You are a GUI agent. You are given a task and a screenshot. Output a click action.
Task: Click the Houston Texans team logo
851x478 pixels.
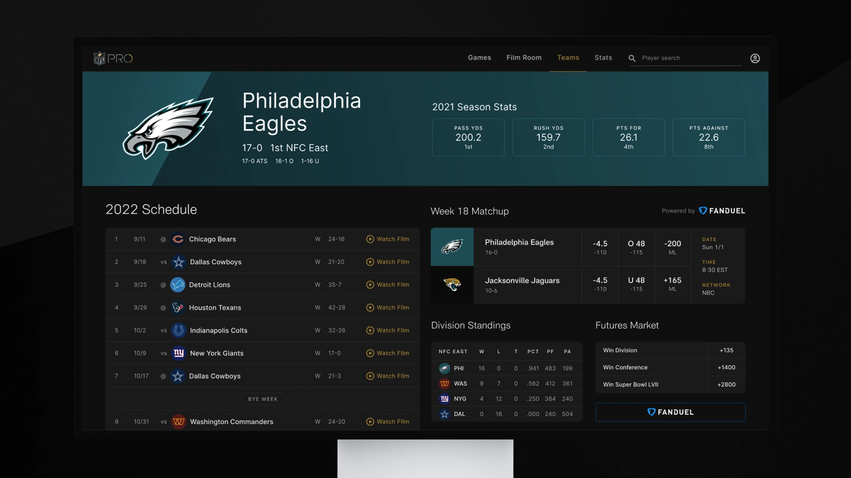click(x=178, y=308)
